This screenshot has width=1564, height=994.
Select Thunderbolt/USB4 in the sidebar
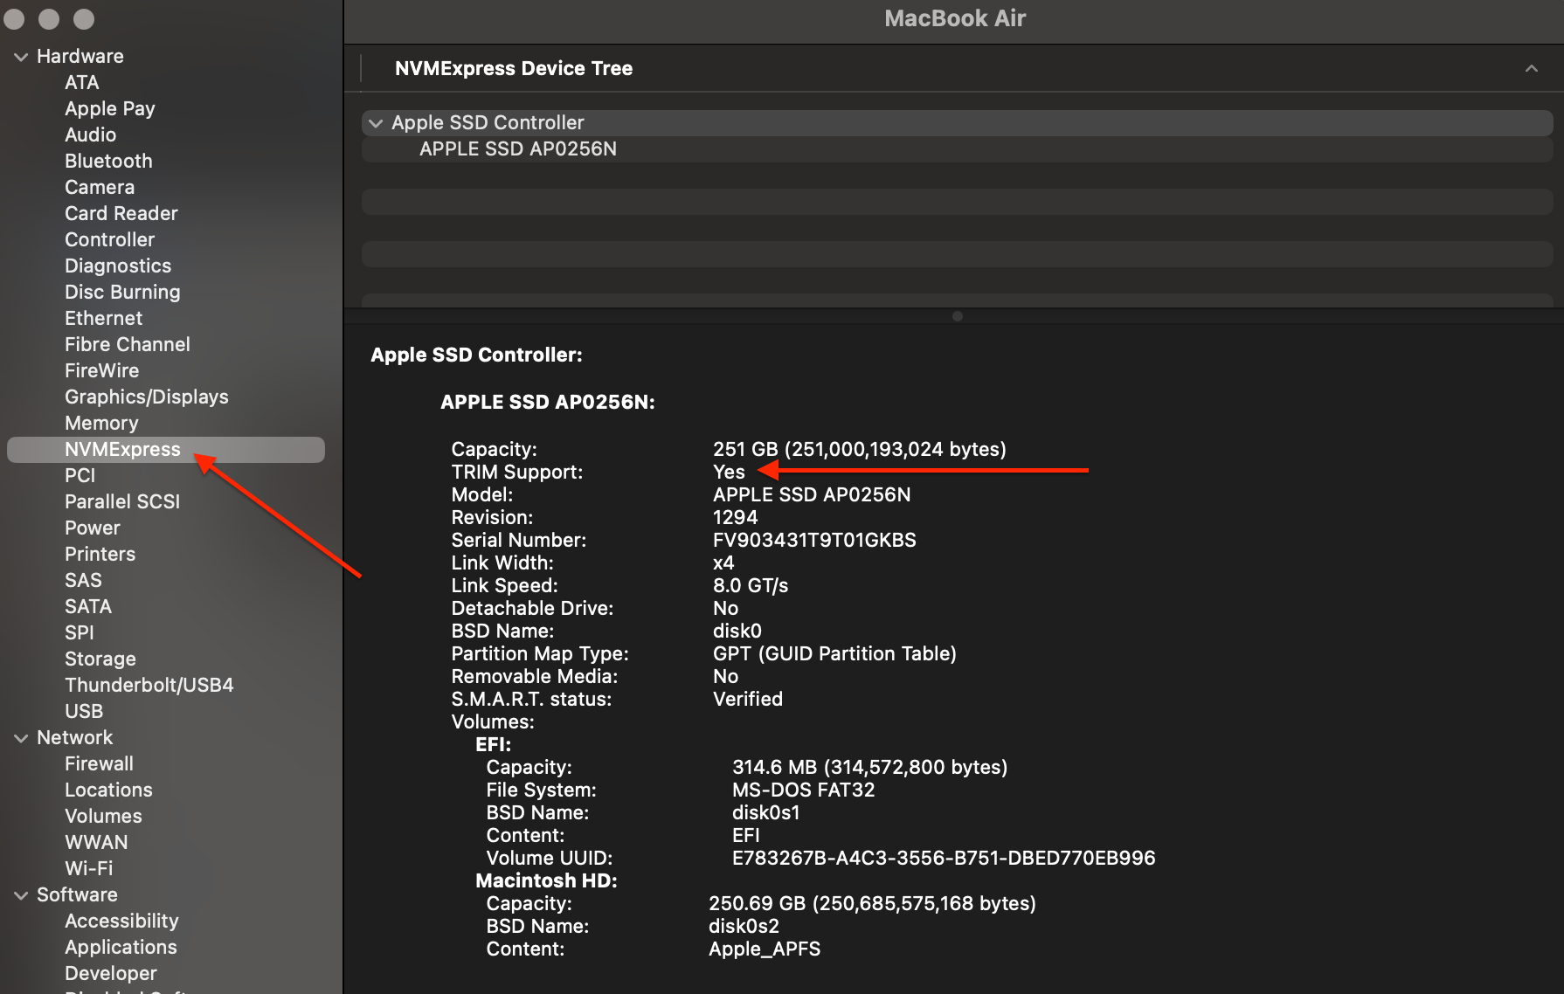click(149, 685)
